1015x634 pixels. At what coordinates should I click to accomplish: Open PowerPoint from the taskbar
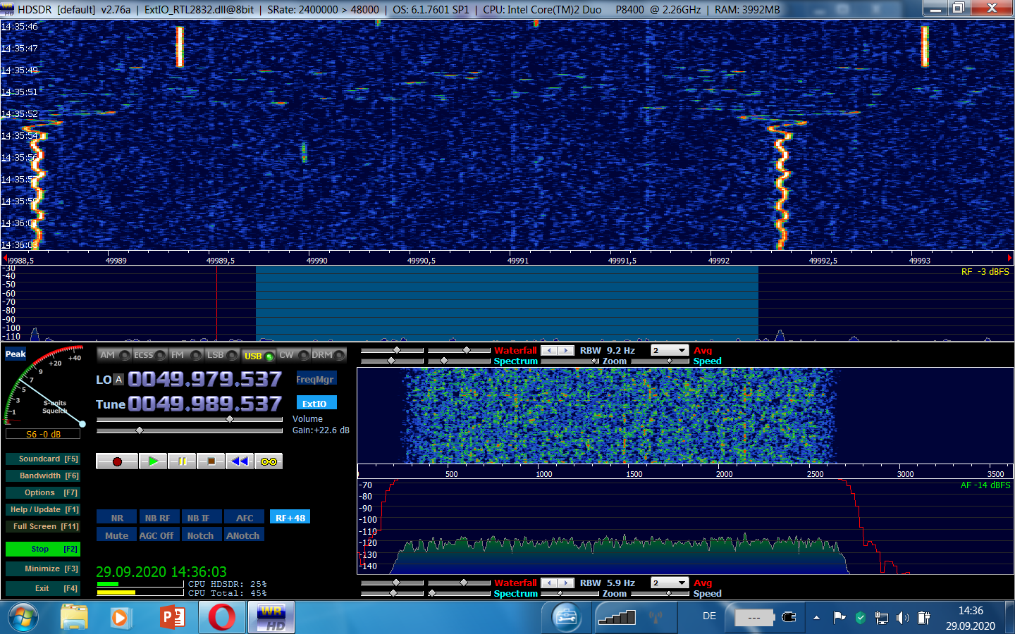pos(172,618)
